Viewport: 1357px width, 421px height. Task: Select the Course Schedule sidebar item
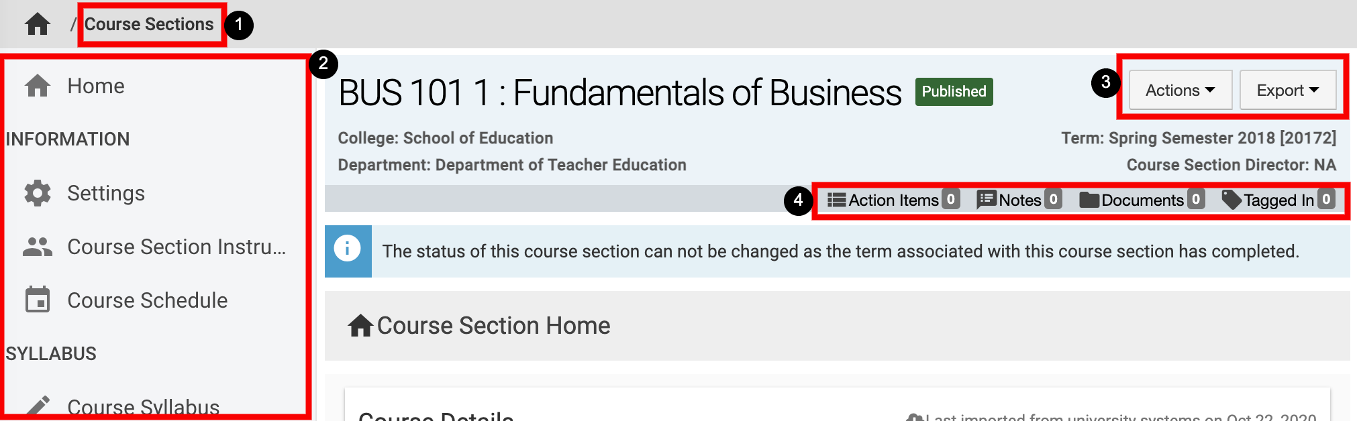[x=147, y=300]
